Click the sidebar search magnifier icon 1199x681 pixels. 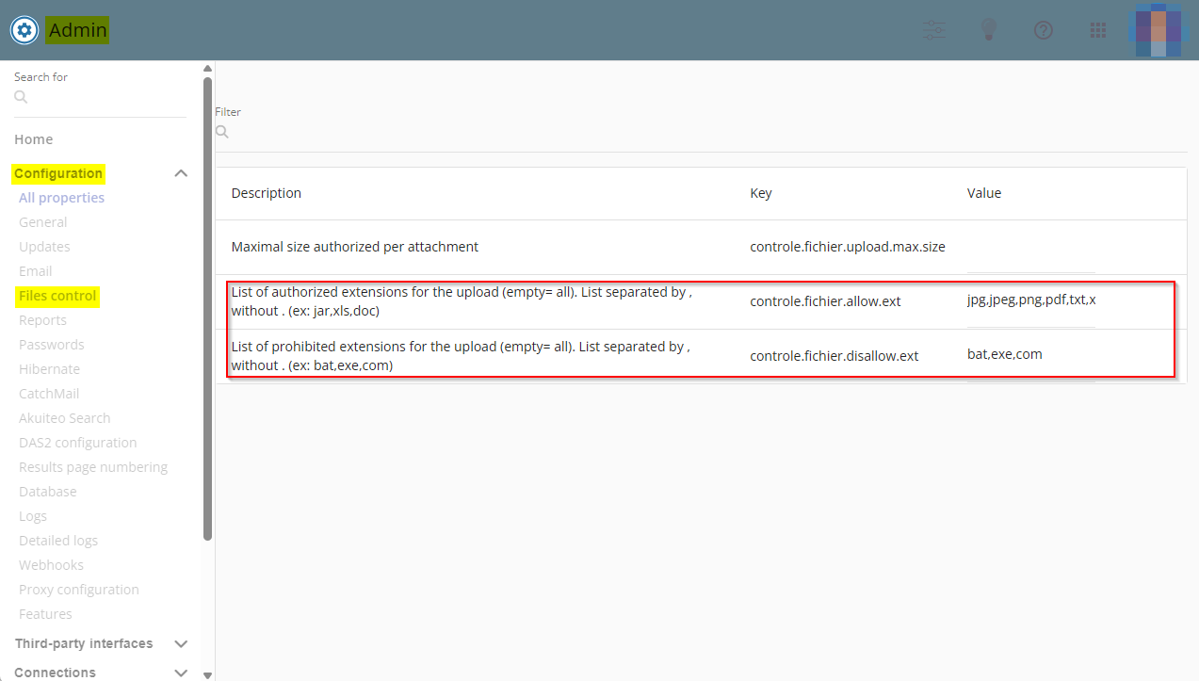pyautogui.click(x=21, y=97)
